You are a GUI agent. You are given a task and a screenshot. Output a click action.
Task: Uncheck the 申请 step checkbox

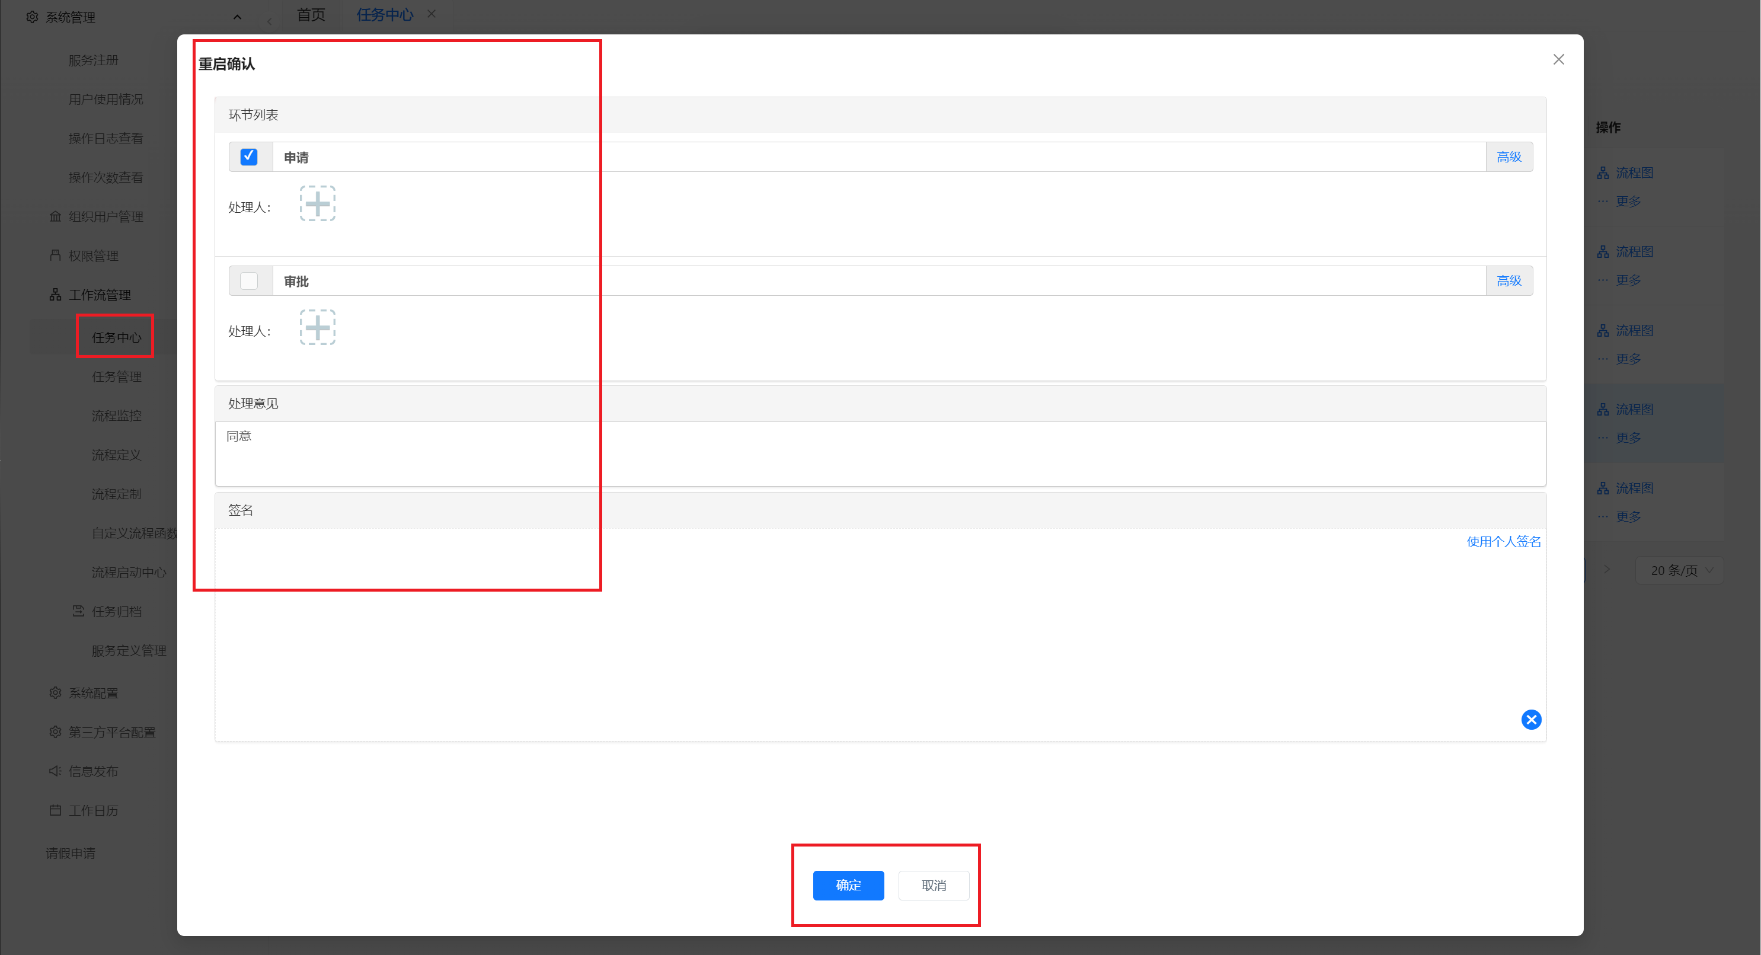point(249,157)
